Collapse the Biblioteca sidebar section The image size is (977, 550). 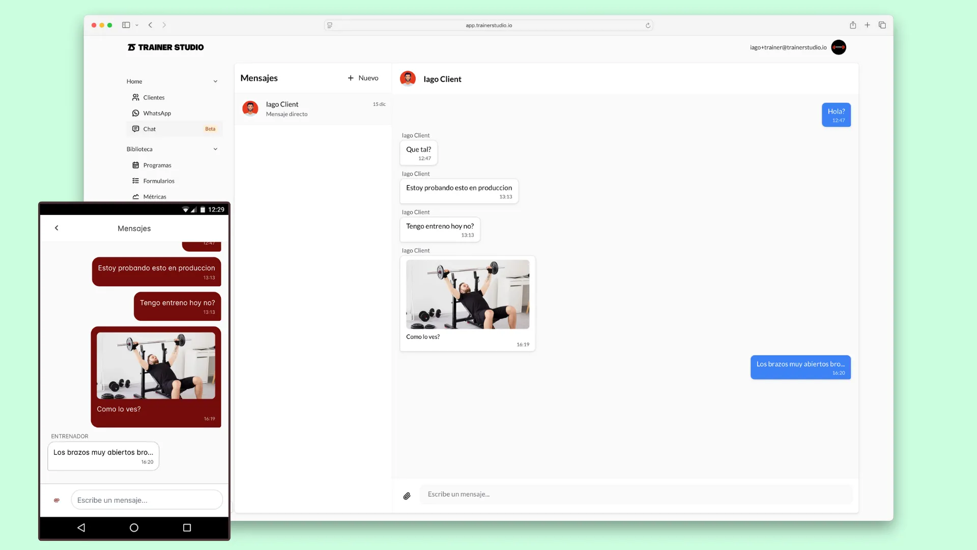[x=215, y=149]
